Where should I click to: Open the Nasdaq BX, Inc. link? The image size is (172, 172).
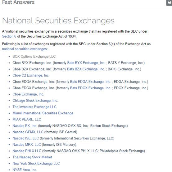click(25, 126)
